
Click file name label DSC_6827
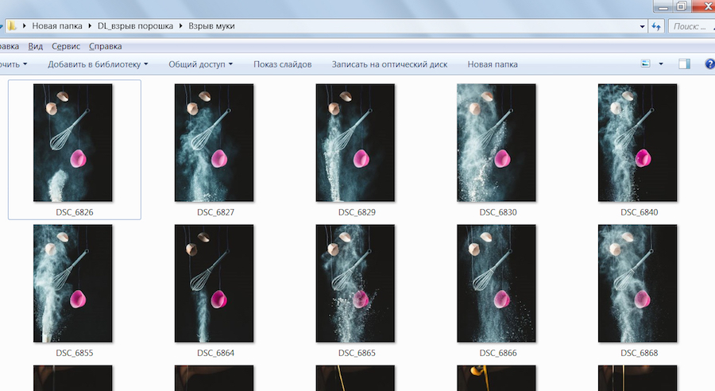(215, 212)
